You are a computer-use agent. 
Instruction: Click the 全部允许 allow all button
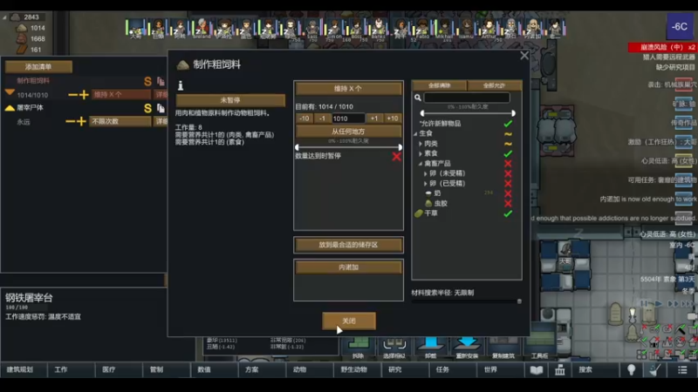point(494,85)
